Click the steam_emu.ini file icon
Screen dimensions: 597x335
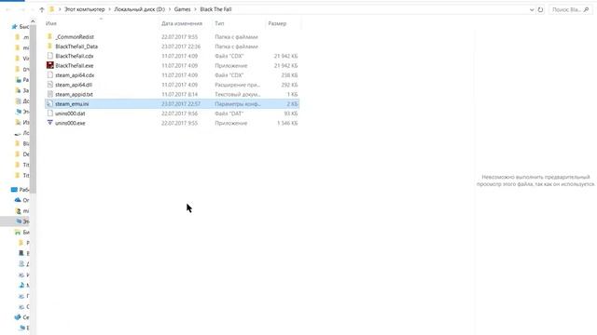49,103
